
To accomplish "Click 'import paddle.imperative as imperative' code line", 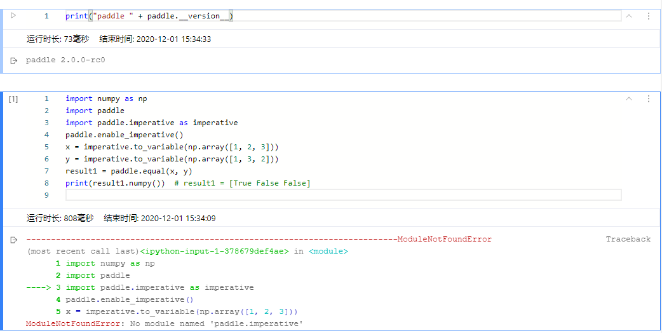I will 152,123.
